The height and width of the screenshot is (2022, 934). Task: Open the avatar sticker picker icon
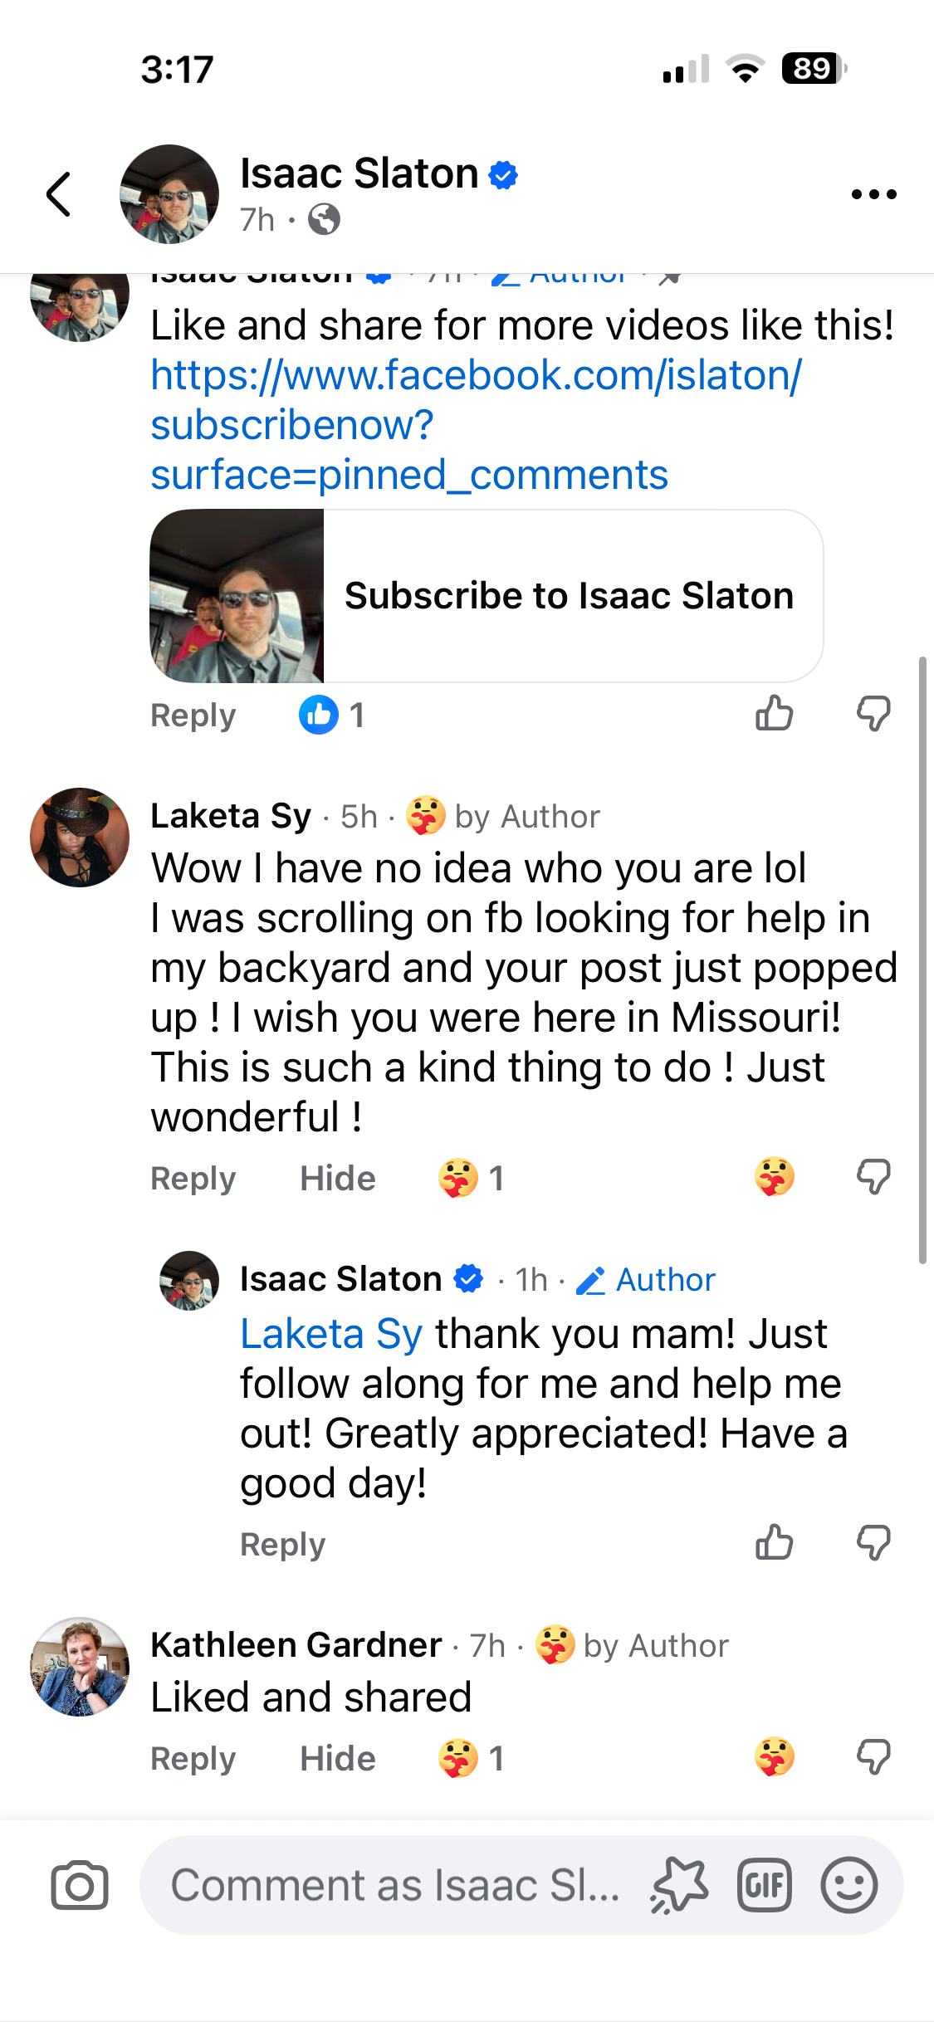tap(680, 1886)
